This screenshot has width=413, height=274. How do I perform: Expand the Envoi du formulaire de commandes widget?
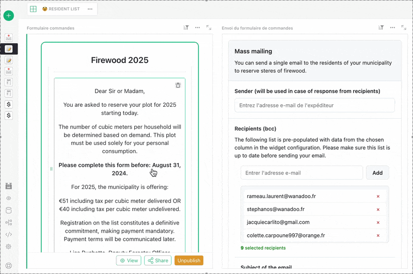click(x=403, y=28)
